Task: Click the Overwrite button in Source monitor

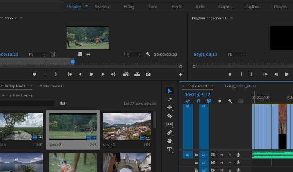Action: (x=137, y=74)
